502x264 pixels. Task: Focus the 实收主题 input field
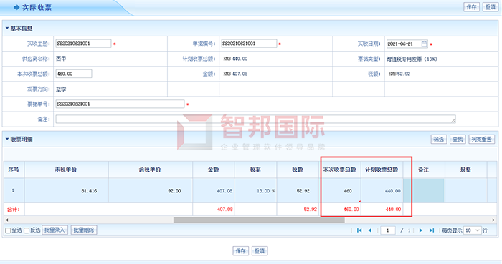click(83, 44)
